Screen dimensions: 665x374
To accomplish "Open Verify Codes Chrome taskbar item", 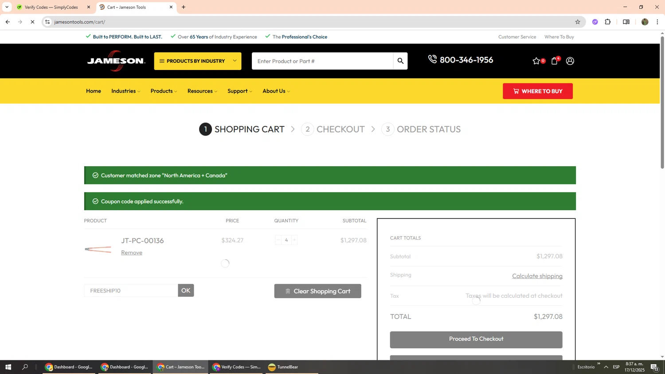I will point(236,367).
